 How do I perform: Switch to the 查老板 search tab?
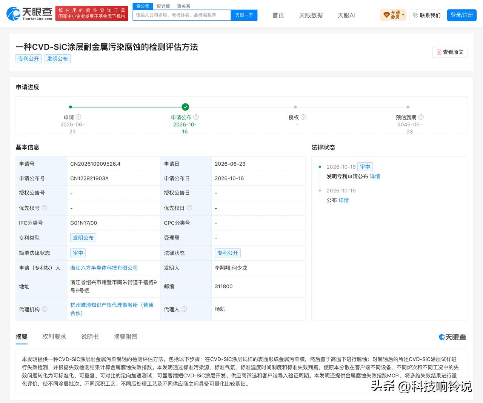pos(163,6)
